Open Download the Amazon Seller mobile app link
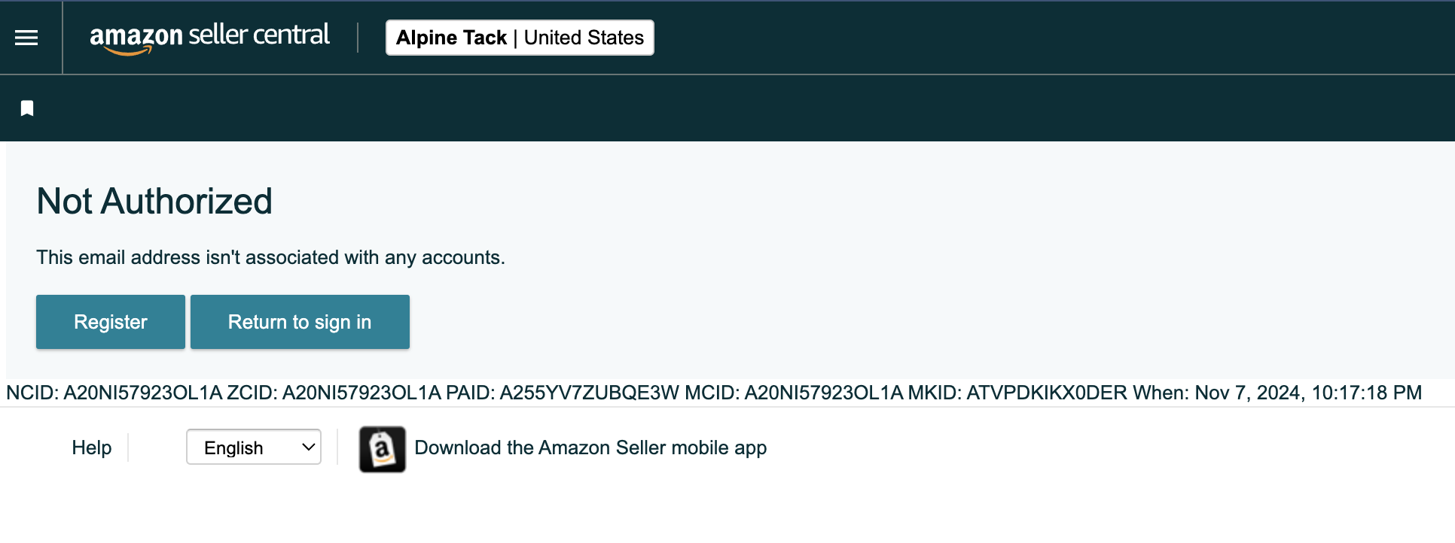Image resolution: width=1455 pixels, height=543 pixels. tap(590, 447)
